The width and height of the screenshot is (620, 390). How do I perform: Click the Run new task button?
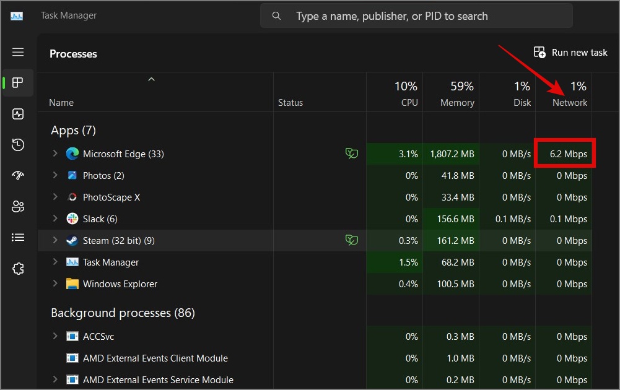tap(570, 53)
